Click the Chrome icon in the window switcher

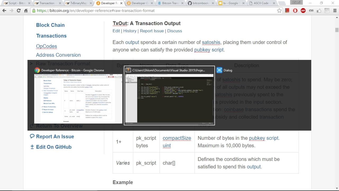click(37, 70)
